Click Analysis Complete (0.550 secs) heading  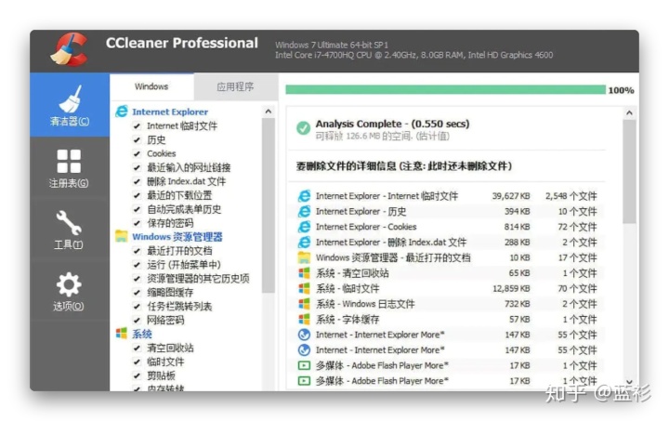[392, 124]
